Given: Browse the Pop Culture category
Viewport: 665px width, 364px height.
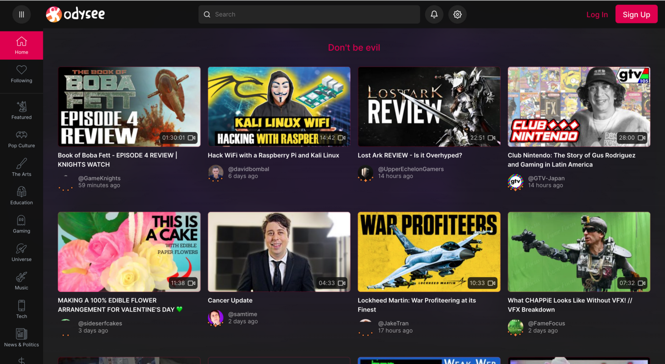Looking at the screenshot, I should coord(21,139).
